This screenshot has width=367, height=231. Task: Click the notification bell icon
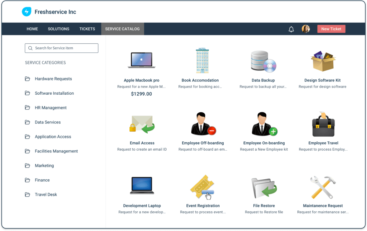tap(291, 29)
